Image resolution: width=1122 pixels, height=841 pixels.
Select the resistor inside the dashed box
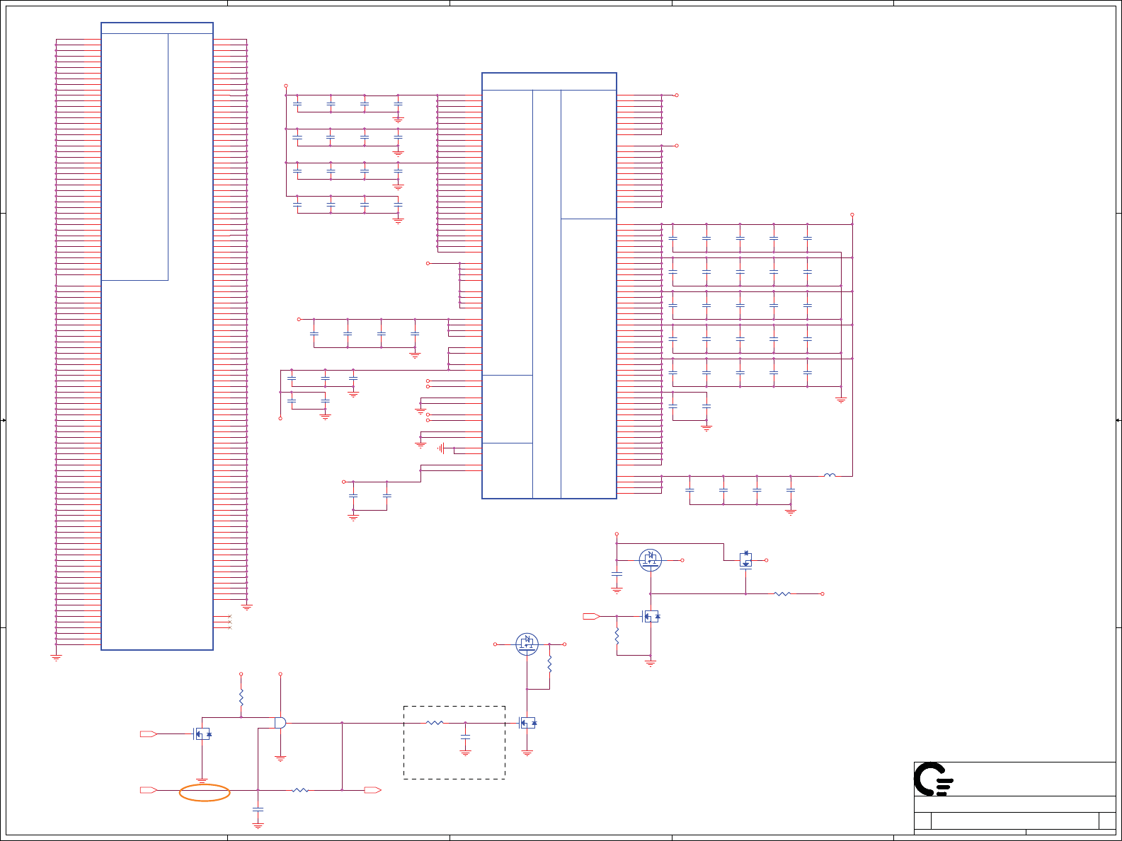click(435, 723)
